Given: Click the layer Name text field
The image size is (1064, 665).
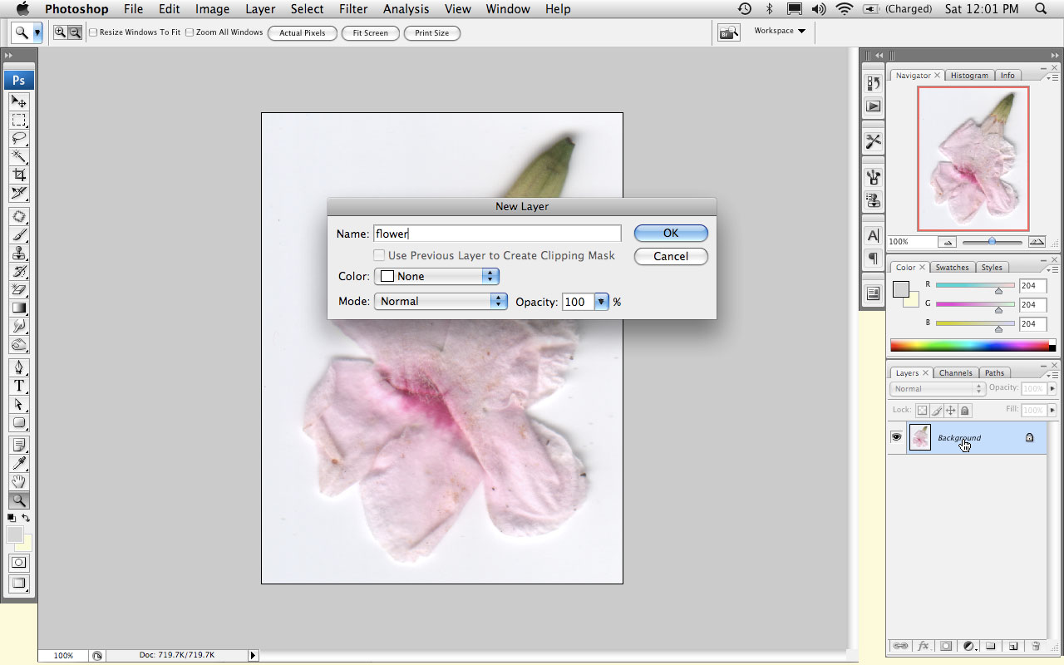Looking at the screenshot, I should [496, 234].
